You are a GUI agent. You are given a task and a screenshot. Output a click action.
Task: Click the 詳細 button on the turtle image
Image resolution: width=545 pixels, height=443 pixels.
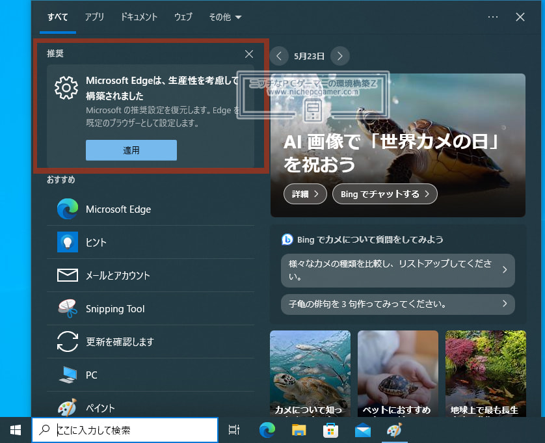[305, 194]
